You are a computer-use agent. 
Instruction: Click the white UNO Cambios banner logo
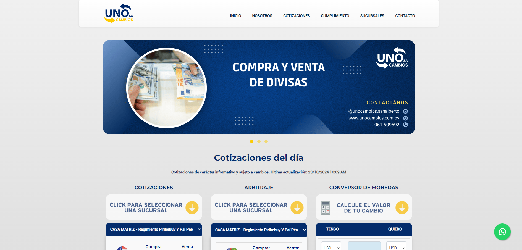392,58
